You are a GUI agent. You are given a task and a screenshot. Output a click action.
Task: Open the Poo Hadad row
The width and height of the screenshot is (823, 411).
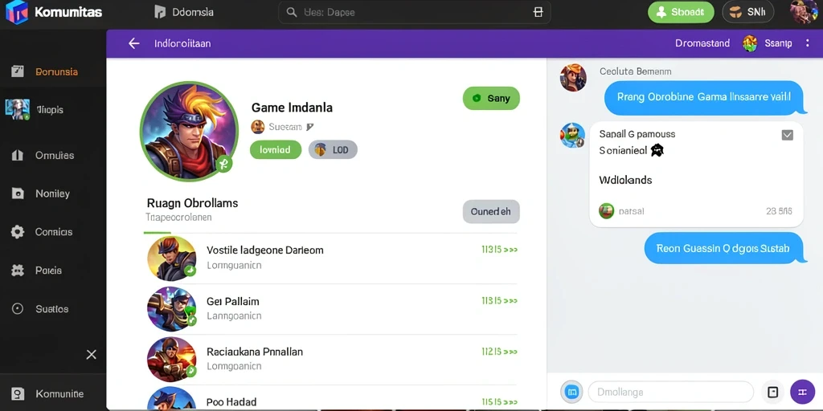[330, 398]
